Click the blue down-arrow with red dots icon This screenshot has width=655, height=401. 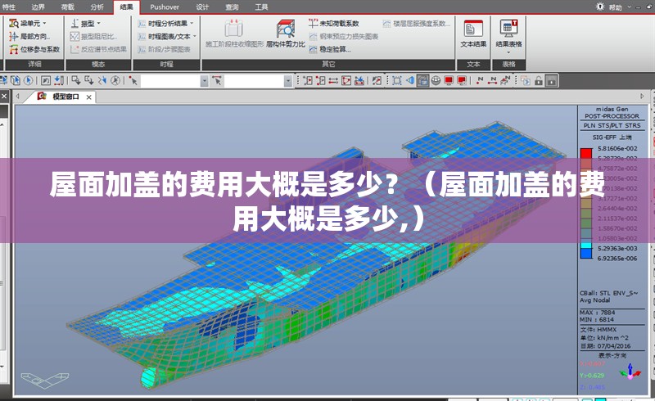(x=59, y=80)
